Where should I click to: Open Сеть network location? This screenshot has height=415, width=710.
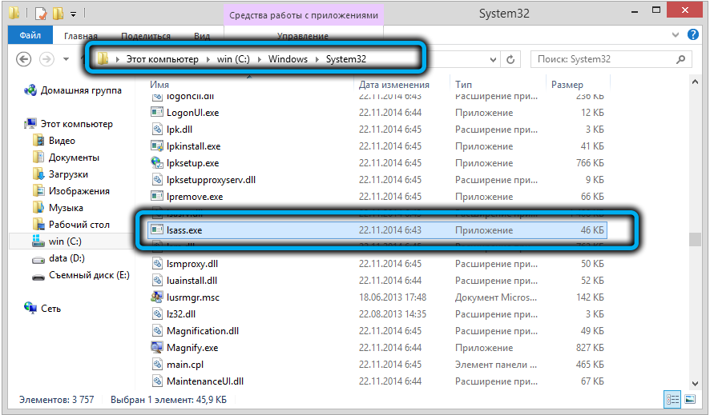pyautogui.click(x=50, y=308)
